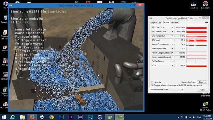Viewport: 213px width, 120px height.
Task: Expand Memory Usage (Dedicated) dropdown
Action: 172,53
